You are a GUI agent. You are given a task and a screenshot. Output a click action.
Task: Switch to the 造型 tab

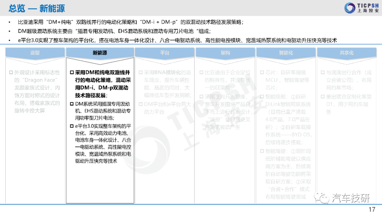pos(35,53)
